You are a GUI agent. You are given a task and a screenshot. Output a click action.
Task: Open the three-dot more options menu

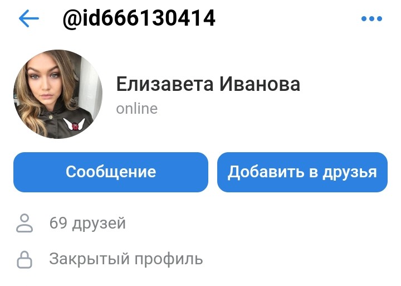[x=371, y=18]
